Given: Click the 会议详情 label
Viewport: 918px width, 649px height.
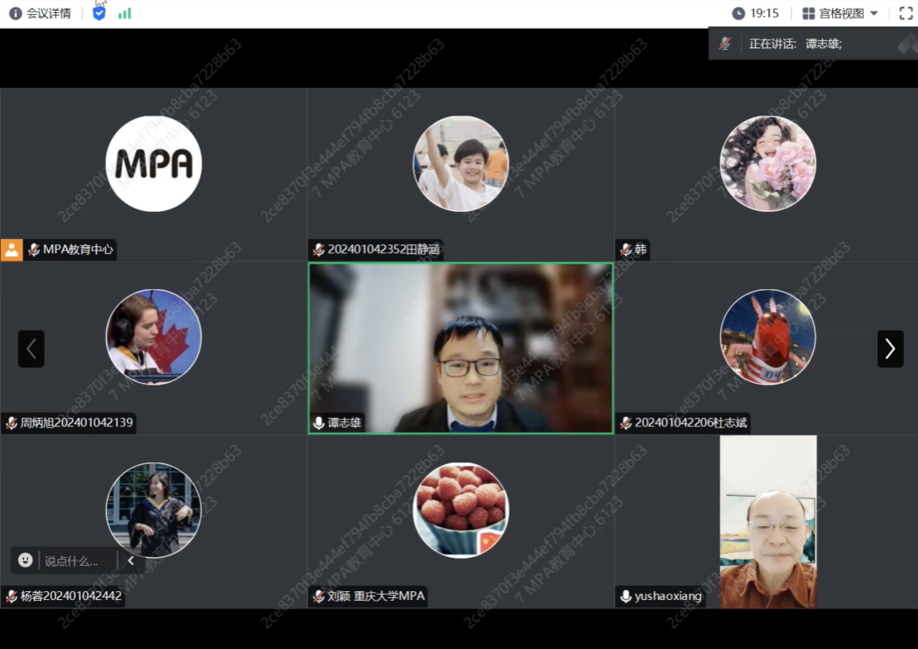Looking at the screenshot, I should pyautogui.click(x=48, y=13).
